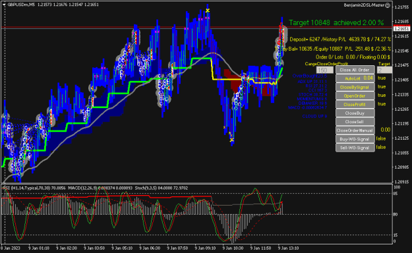Toggle the CloseProfit button

click(355, 104)
